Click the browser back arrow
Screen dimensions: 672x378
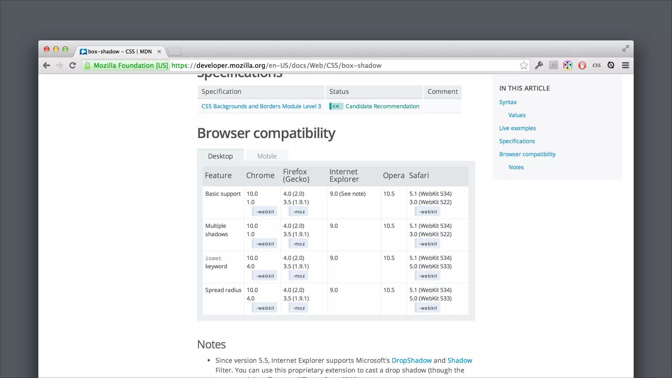tap(47, 65)
